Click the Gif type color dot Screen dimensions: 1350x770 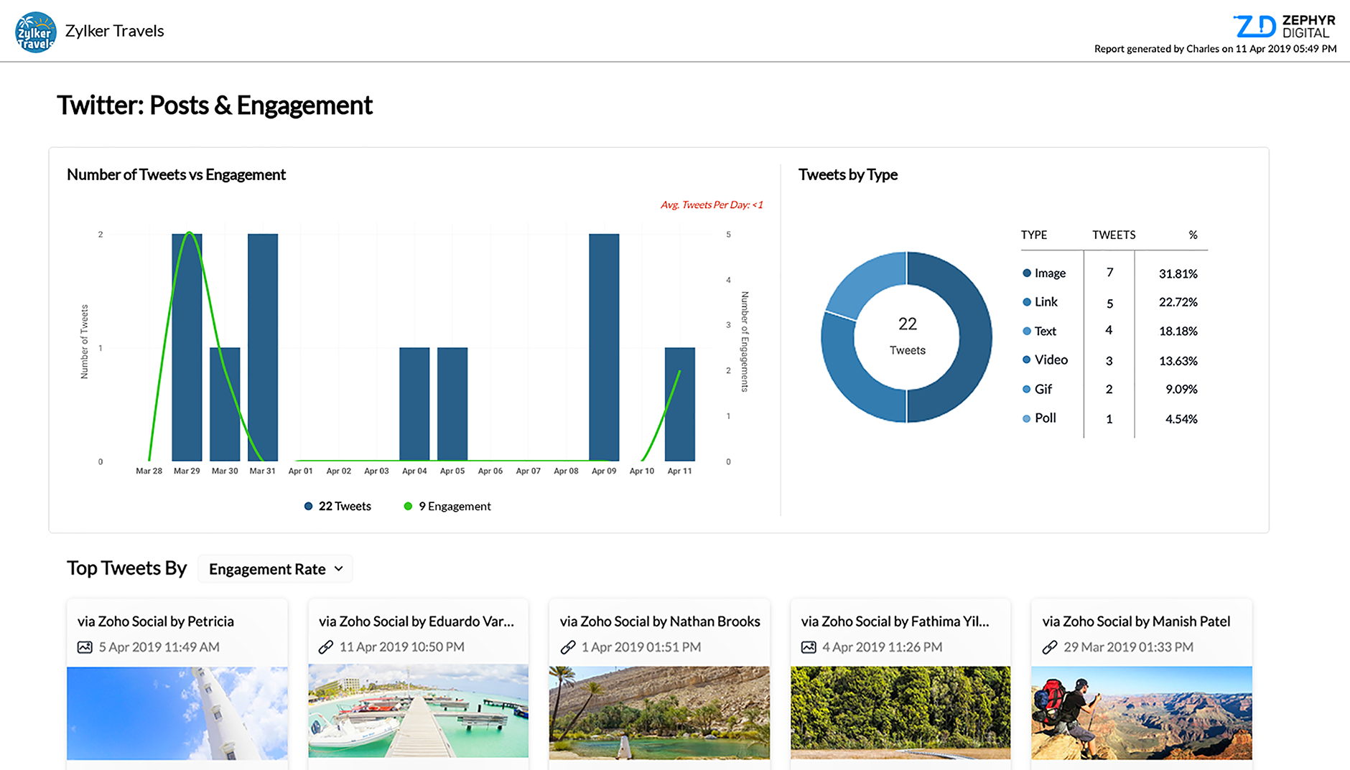pyautogui.click(x=1027, y=390)
